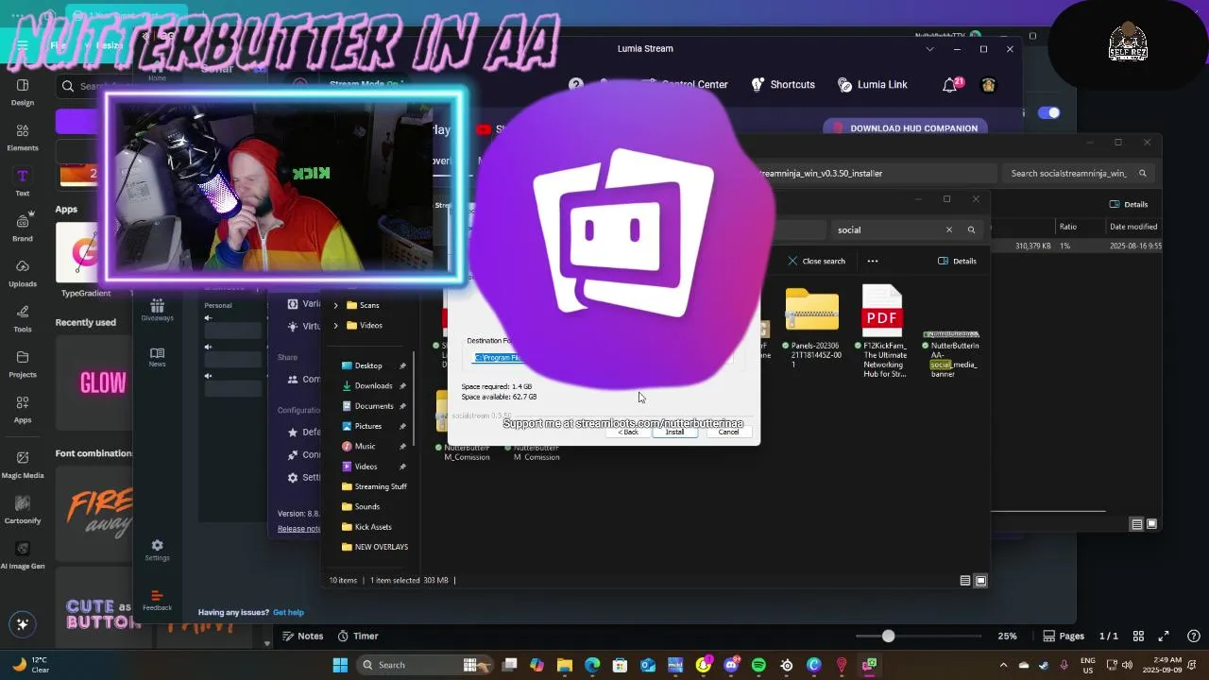The height and width of the screenshot is (680, 1209).
Task: Expand the Videos folder in Explorer tree
Action: [x=336, y=326]
